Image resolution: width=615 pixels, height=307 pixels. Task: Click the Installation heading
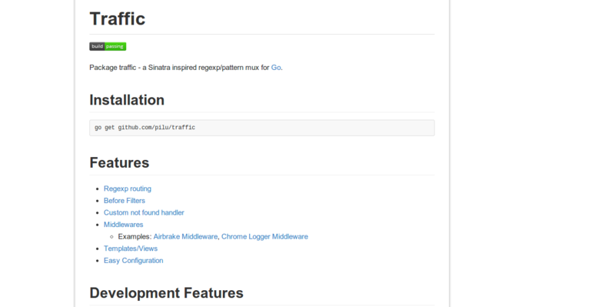click(127, 100)
